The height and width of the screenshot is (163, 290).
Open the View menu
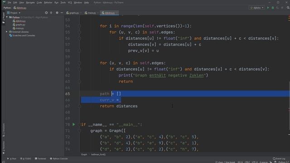tap(22, 3)
